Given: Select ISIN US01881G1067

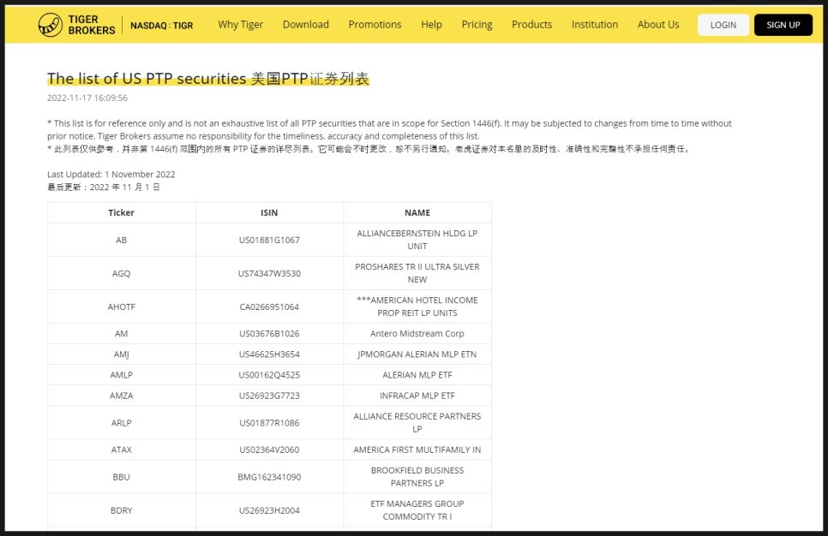Looking at the screenshot, I should [x=269, y=240].
